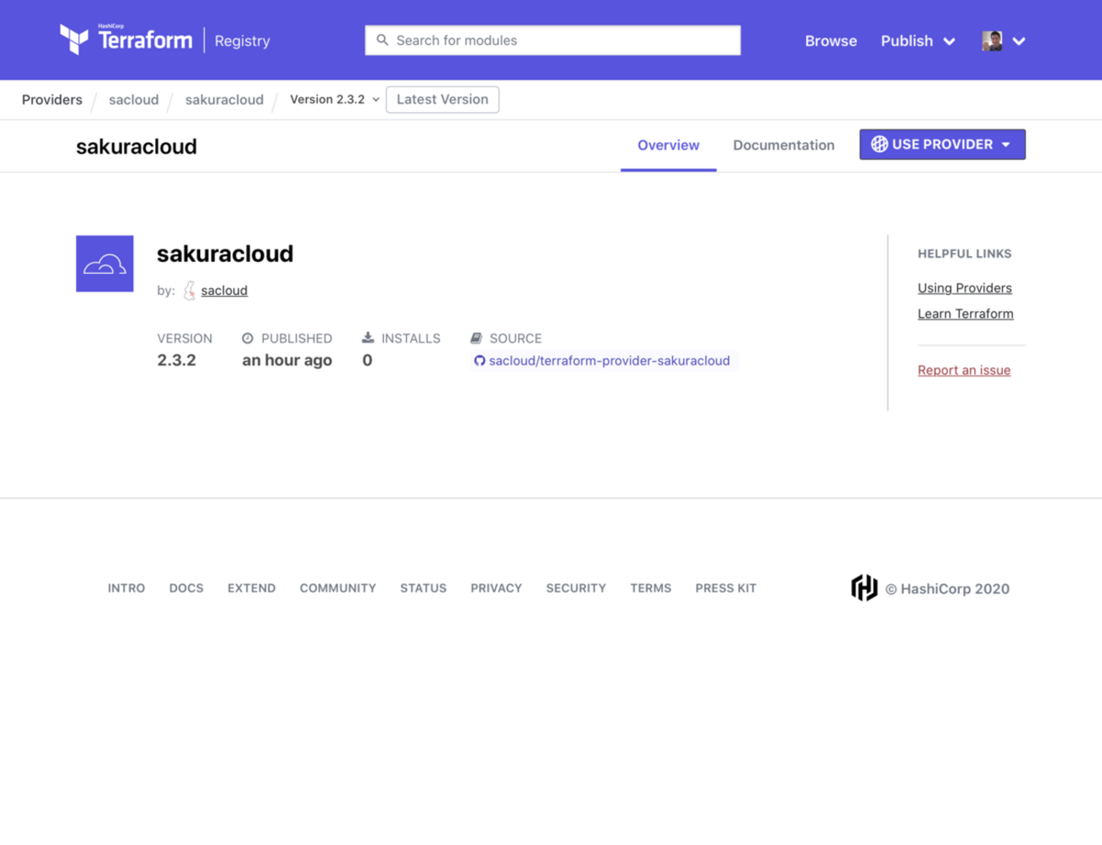Click the globe icon on USE PROVIDER
The image size is (1102, 845).
pos(880,144)
